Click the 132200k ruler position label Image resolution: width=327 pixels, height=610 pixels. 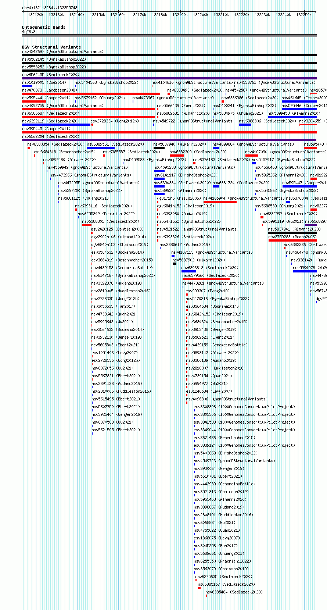[x=201, y=15]
